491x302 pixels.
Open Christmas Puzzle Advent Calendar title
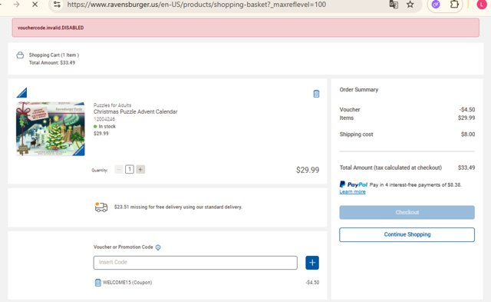(135, 111)
